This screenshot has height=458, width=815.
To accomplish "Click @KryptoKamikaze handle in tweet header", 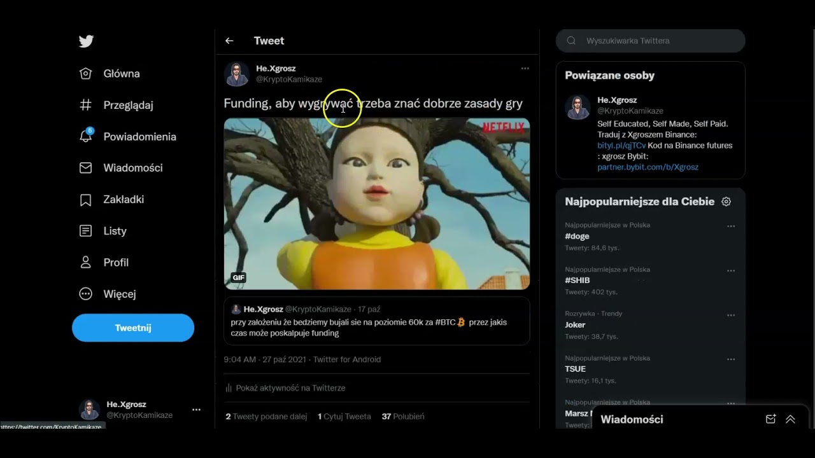I will [x=289, y=80].
